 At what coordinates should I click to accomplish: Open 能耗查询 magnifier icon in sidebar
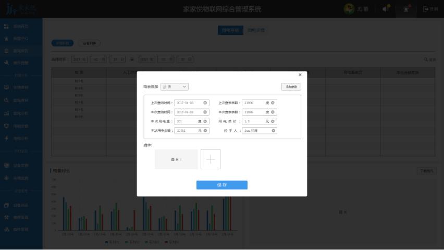pos(6,100)
